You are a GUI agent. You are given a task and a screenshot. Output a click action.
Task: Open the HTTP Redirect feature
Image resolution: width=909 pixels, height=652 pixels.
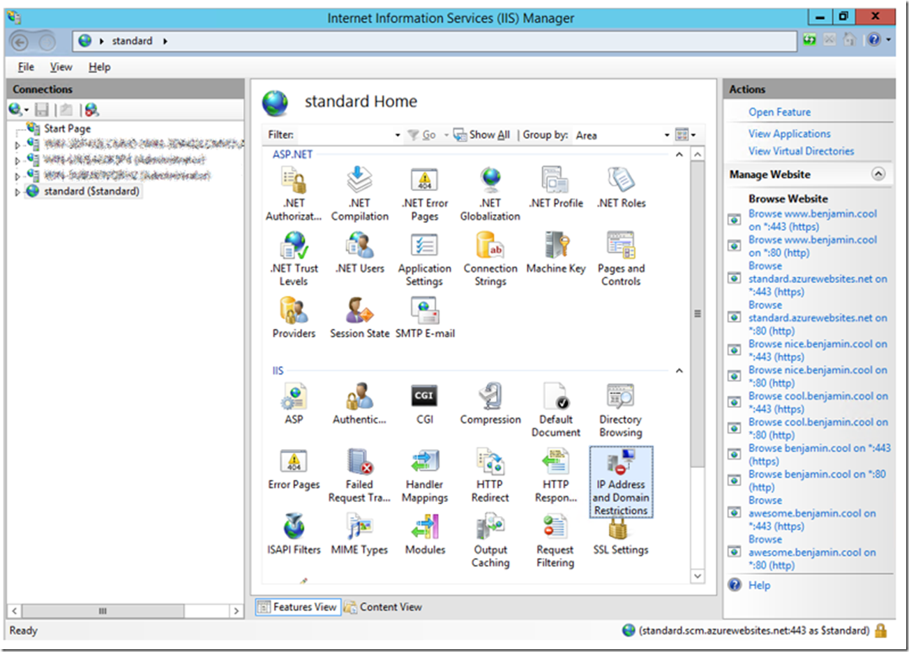[x=490, y=476]
